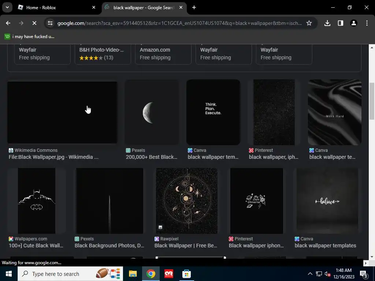Click the taskbar 'Type here to search' box
The image size is (375, 281).
(70, 274)
